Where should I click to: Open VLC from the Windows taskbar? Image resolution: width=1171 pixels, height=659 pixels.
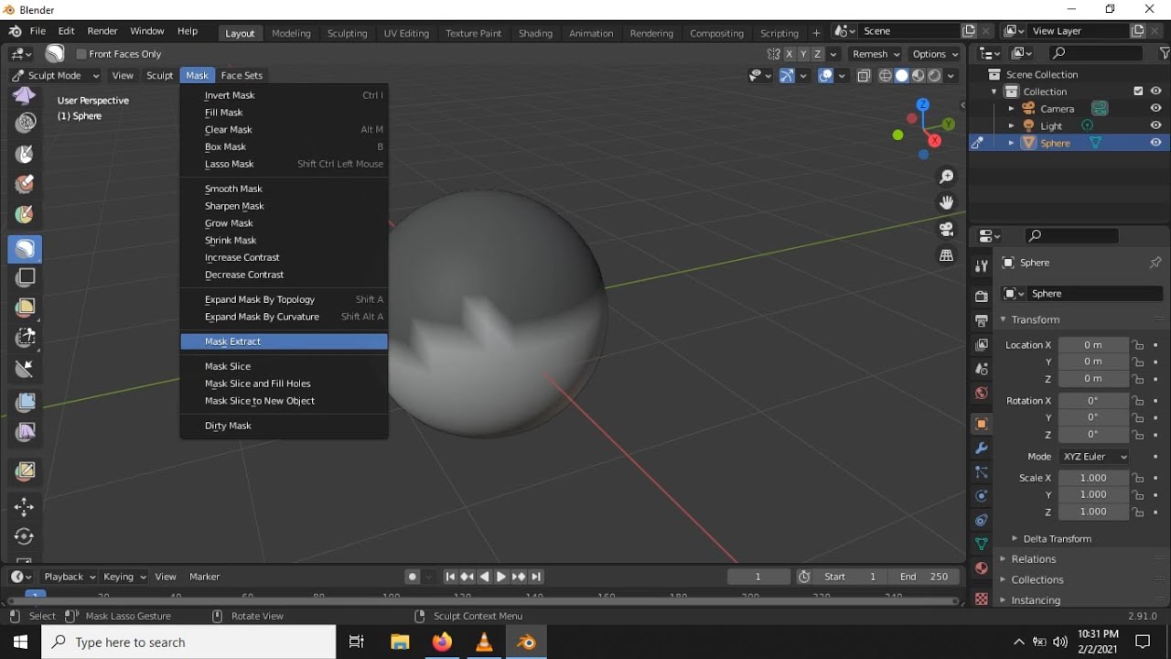pyautogui.click(x=484, y=643)
